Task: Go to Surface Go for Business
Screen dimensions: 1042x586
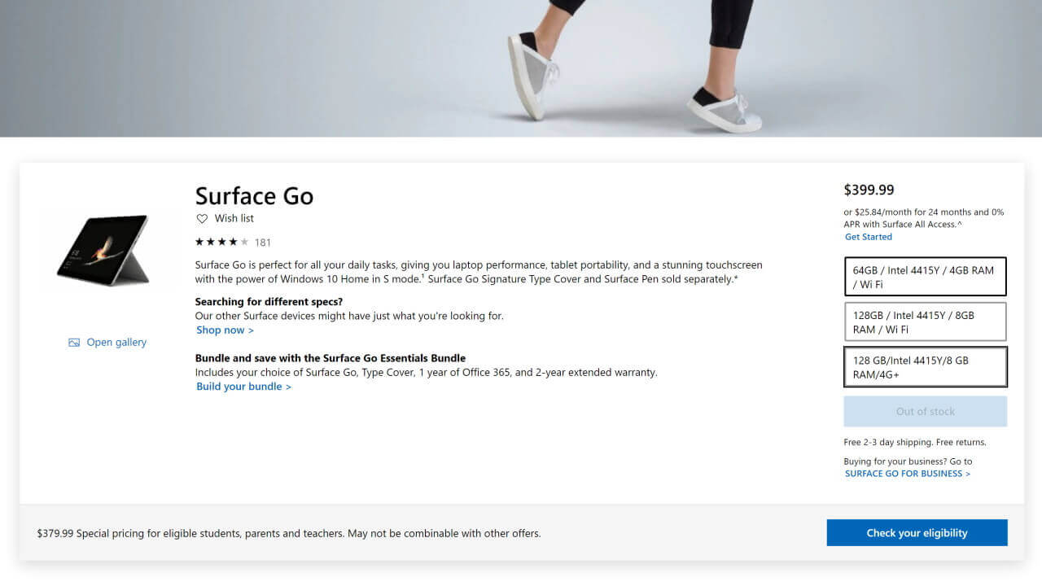Action: (x=907, y=474)
